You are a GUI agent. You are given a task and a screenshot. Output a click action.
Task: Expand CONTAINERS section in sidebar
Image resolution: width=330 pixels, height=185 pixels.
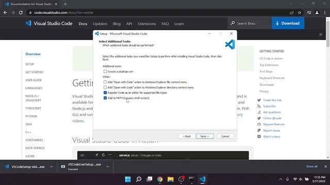34,140
